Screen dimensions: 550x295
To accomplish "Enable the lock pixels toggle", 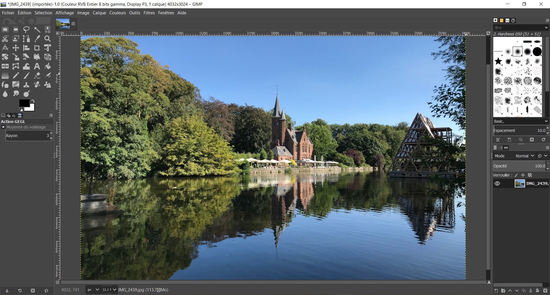I will 516,175.
